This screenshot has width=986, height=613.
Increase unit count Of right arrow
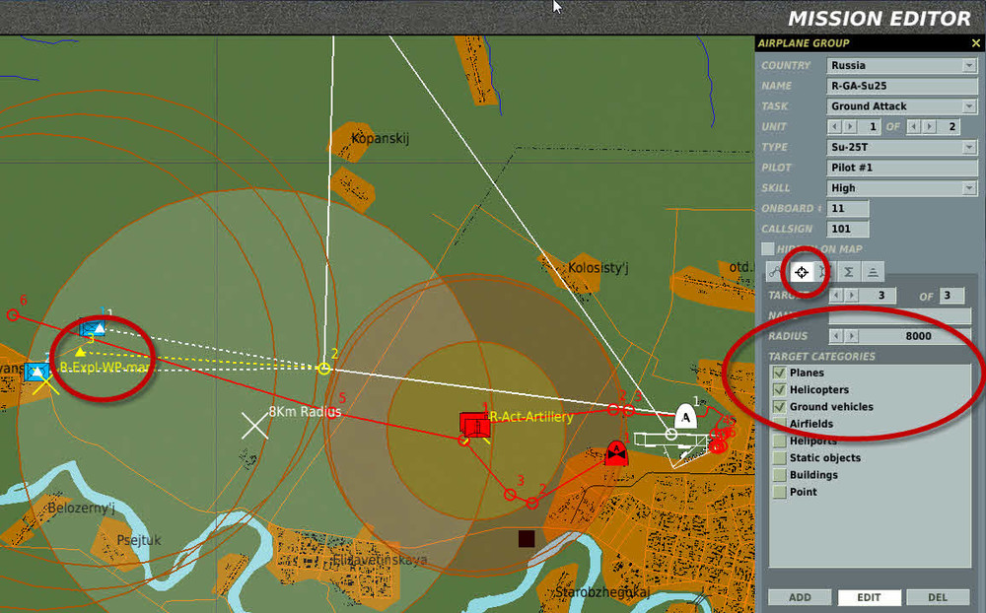click(x=930, y=126)
